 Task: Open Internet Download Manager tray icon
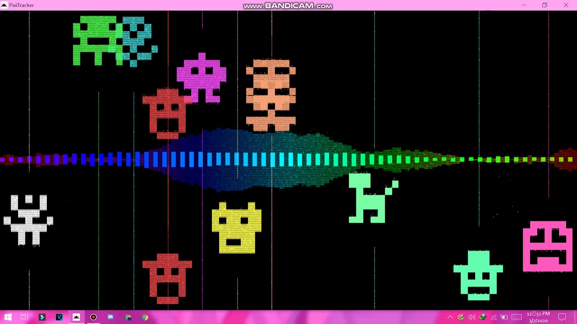[482, 317]
